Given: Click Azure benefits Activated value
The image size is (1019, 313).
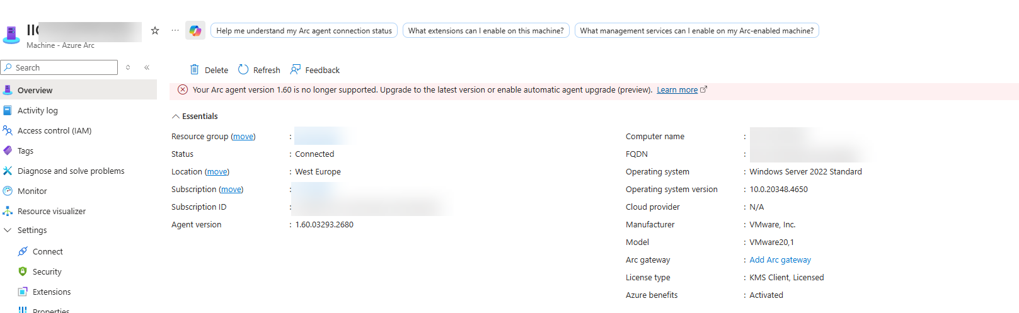Looking at the screenshot, I should (766, 295).
